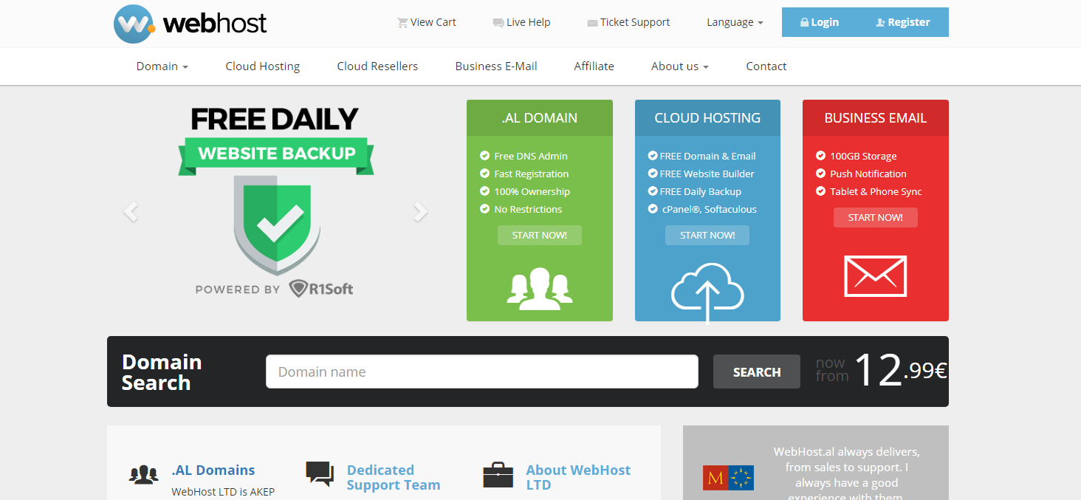Click the CLOUD HOSTING card header
Image resolution: width=1081 pixels, height=500 pixels.
pos(707,118)
